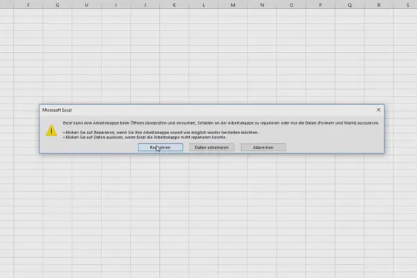Select column N header
This screenshot has width=417, height=278.
pos(262,5)
